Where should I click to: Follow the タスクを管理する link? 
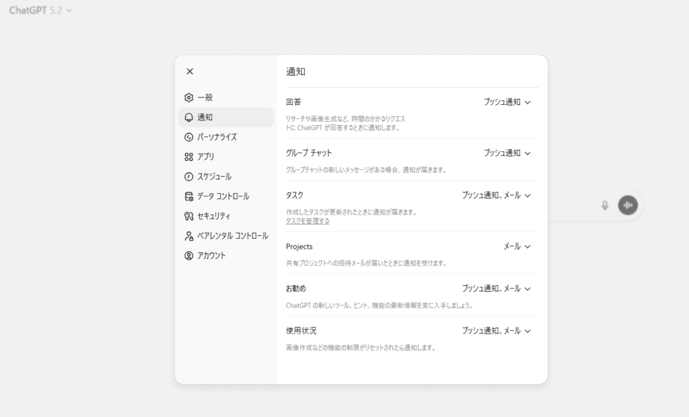tap(307, 221)
